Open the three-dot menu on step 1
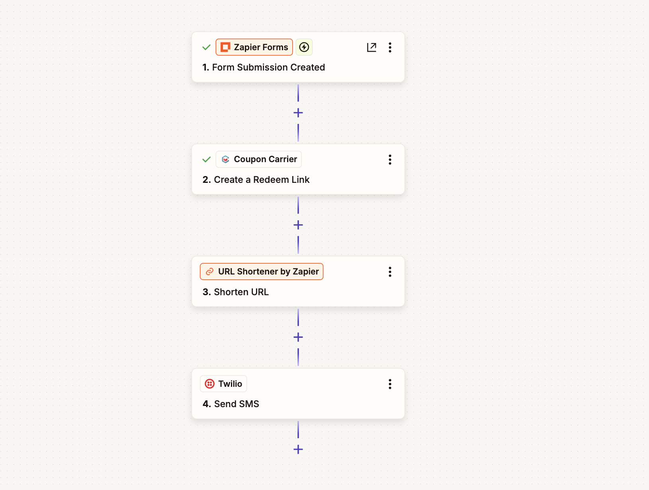 coord(390,47)
